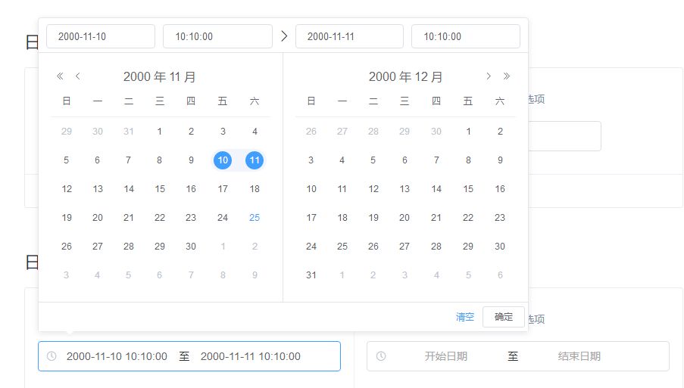Select greyed November 26 in right calendar
This screenshot has width=684, height=388.
[x=311, y=132]
